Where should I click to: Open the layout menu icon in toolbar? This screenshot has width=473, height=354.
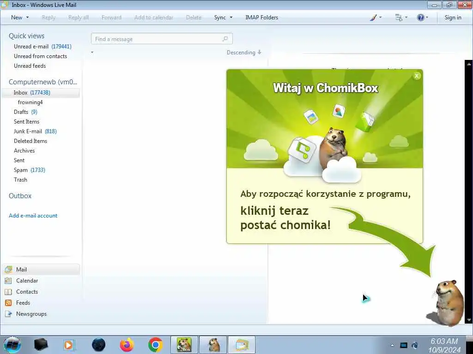tap(399, 18)
